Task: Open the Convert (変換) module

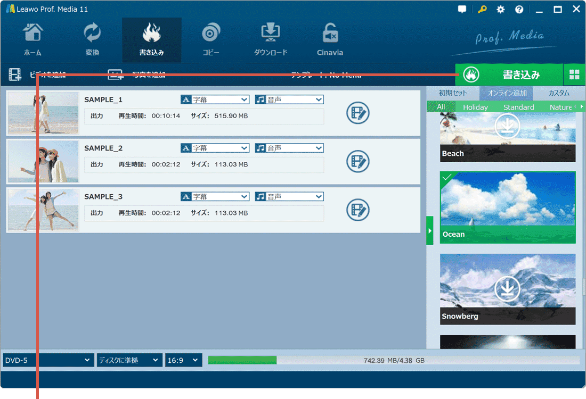Action: (x=92, y=40)
